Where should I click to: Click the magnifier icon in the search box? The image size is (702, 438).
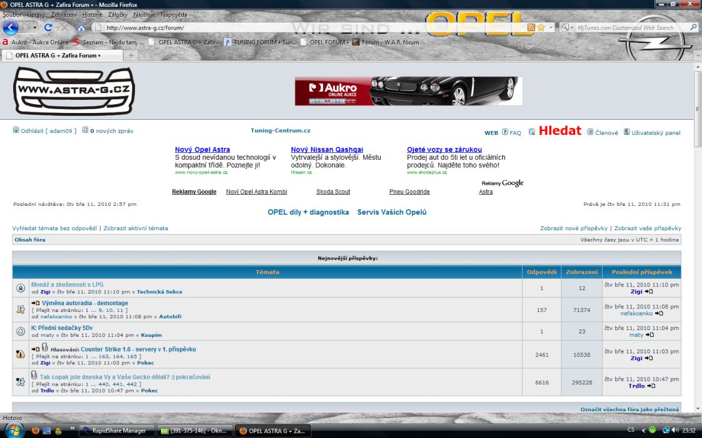pyautogui.click(x=693, y=27)
